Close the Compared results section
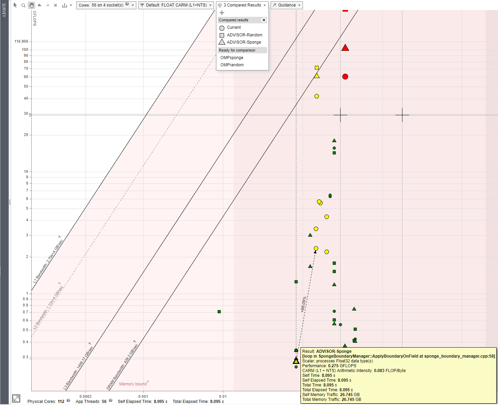This screenshot has width=498, height=405. click(x=264, y=20)
